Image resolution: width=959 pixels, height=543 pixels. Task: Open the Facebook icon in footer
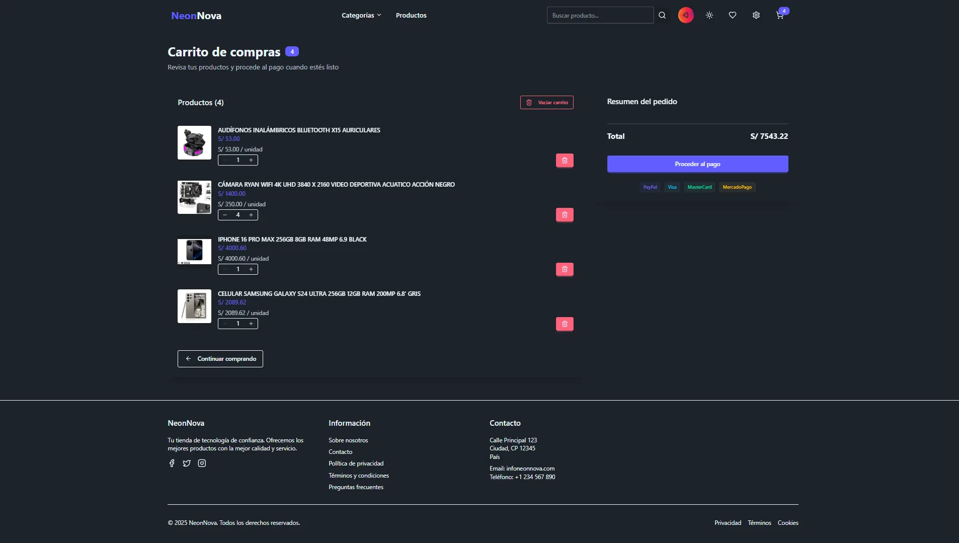pos(172,463)
